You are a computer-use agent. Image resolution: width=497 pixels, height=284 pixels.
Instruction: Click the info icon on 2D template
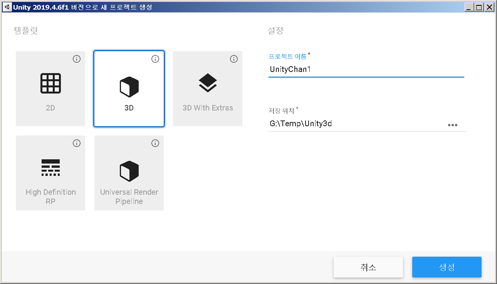77,59
